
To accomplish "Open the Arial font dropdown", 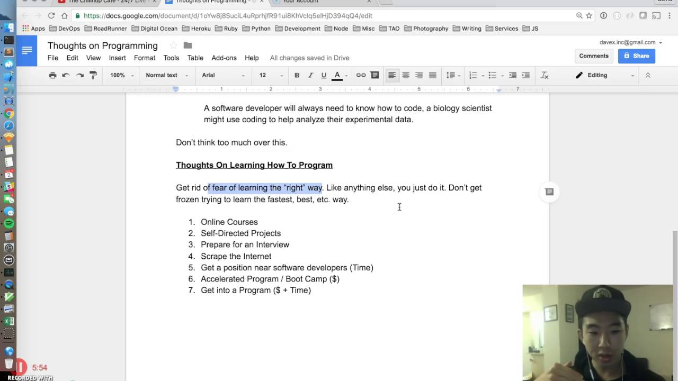I will (x=223, y=75).
